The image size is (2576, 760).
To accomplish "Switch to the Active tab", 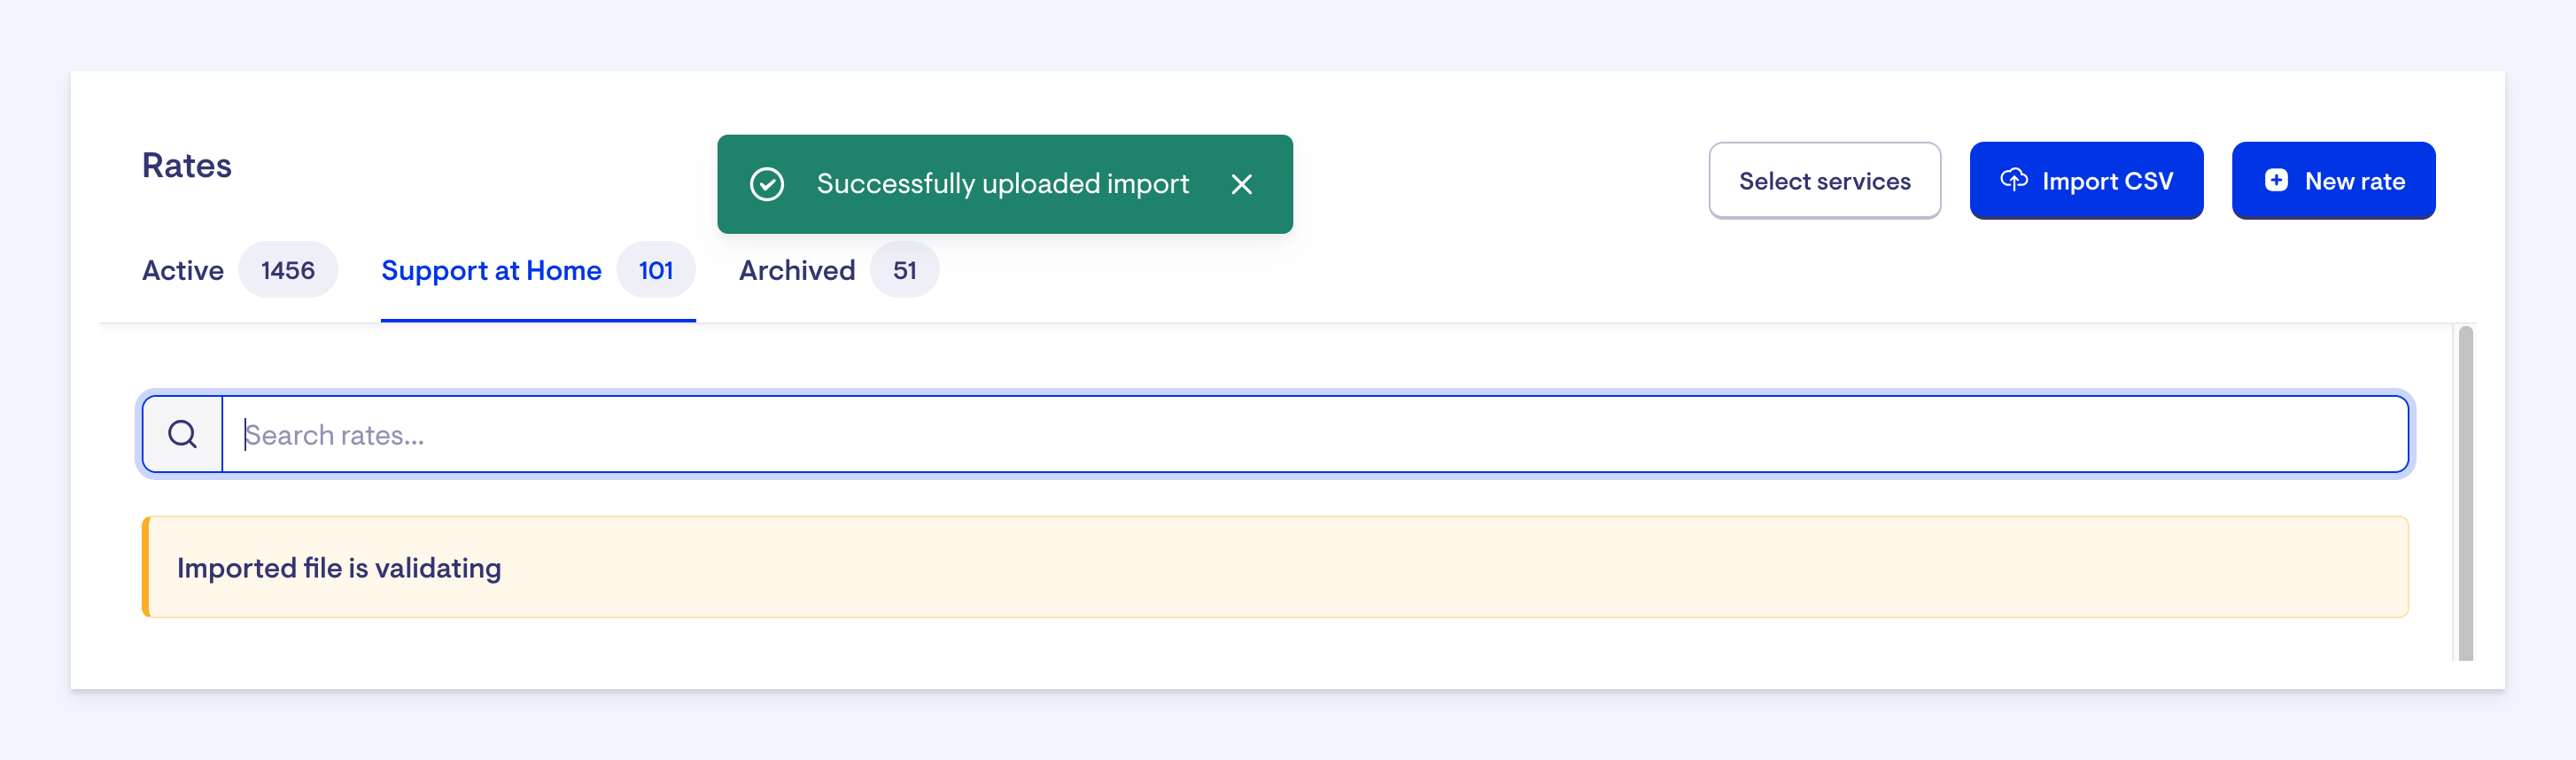I will coord(183,270).
